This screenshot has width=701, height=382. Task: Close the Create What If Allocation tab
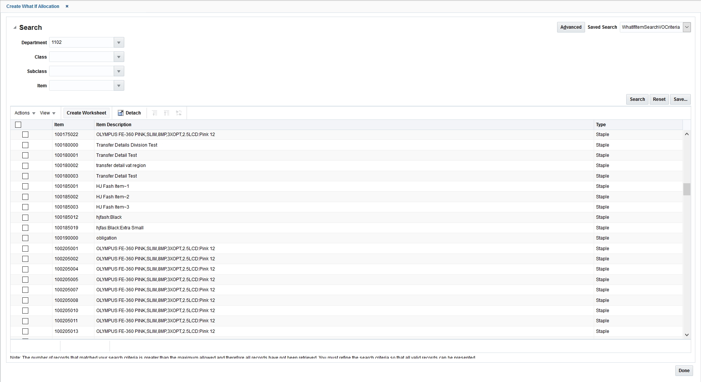point(67,6)
